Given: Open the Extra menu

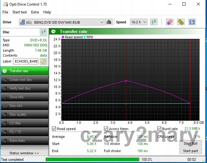Looking at the screenshot, I should pos(35,12).
